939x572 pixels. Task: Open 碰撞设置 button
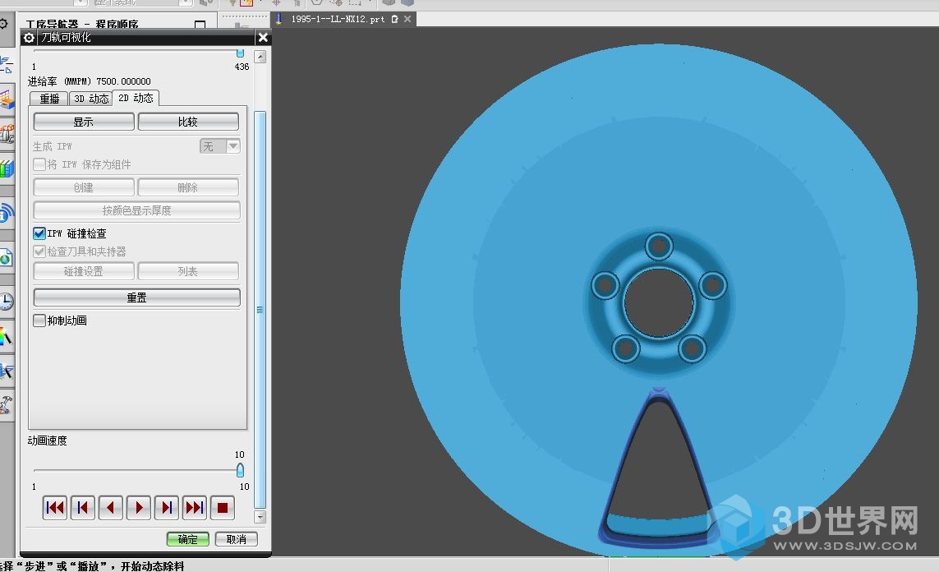[84, 271]
